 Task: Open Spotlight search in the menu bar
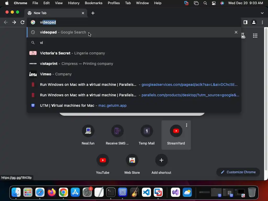(205, 3)
